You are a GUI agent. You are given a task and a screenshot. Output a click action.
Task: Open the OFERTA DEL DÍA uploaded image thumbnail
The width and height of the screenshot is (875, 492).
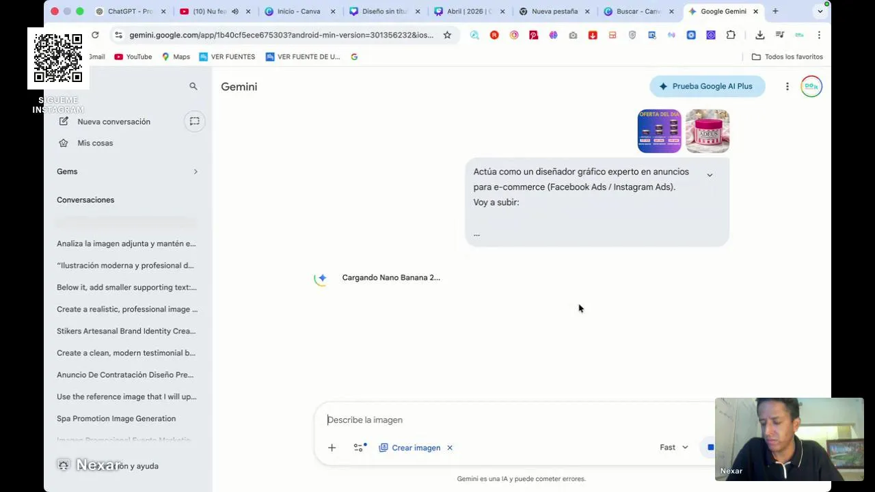659,131
